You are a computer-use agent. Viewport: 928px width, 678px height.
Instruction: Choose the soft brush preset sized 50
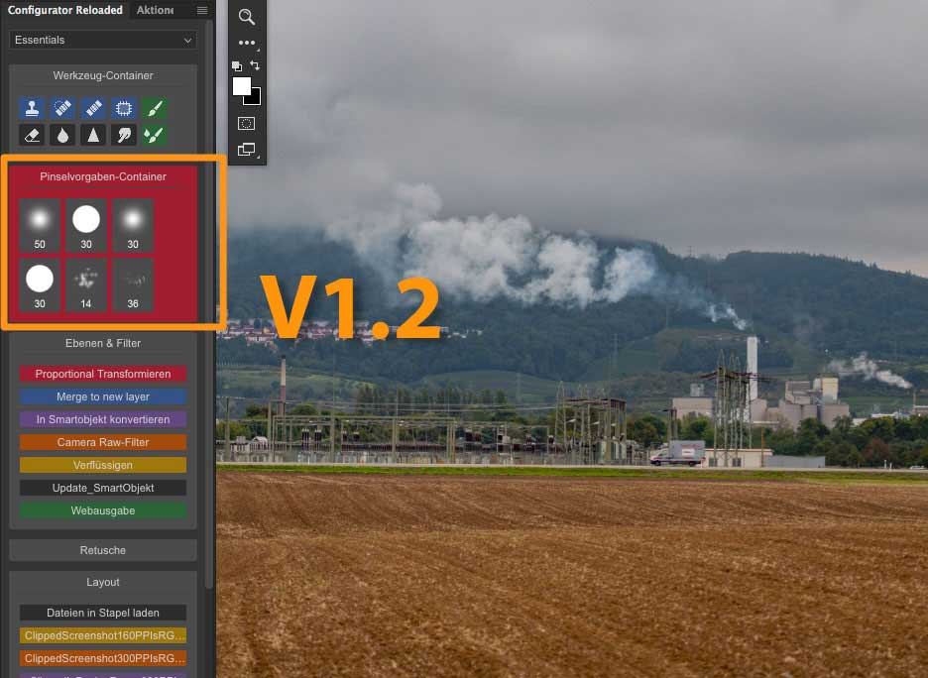pyautogui.click(x=40, y=226)
